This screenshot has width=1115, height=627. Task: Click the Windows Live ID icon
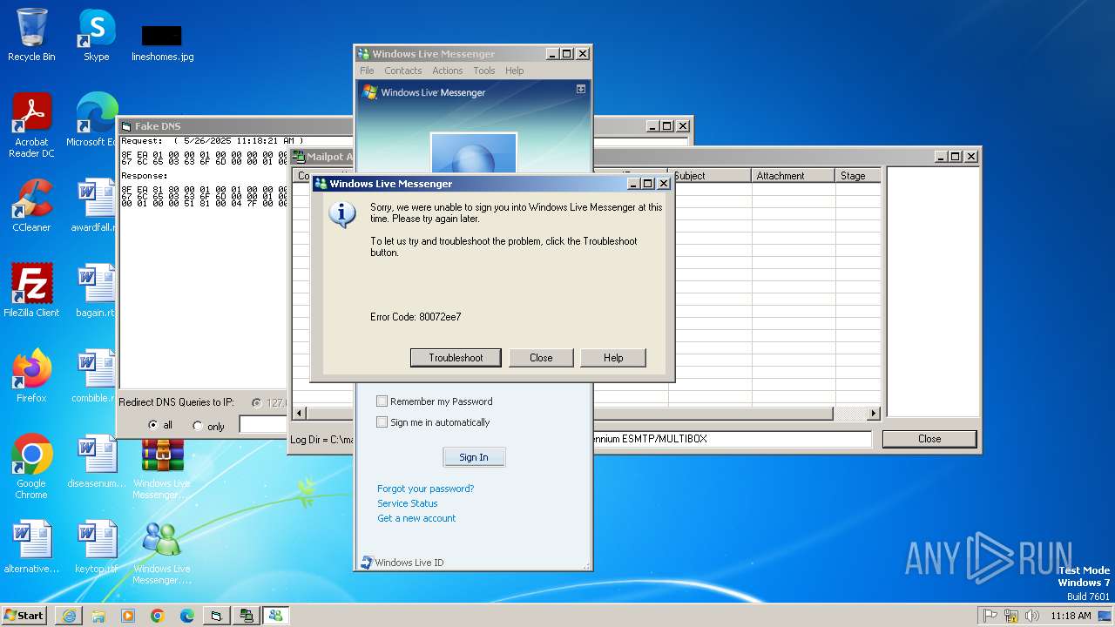[367, 563]
